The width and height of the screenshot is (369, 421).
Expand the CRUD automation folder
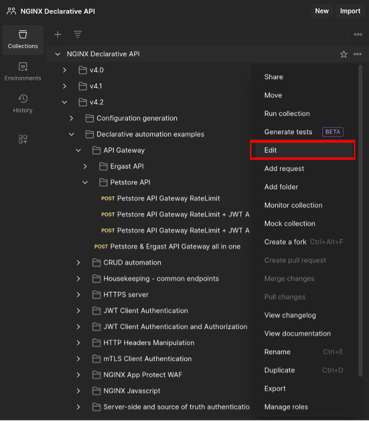(x=78, y=263)
